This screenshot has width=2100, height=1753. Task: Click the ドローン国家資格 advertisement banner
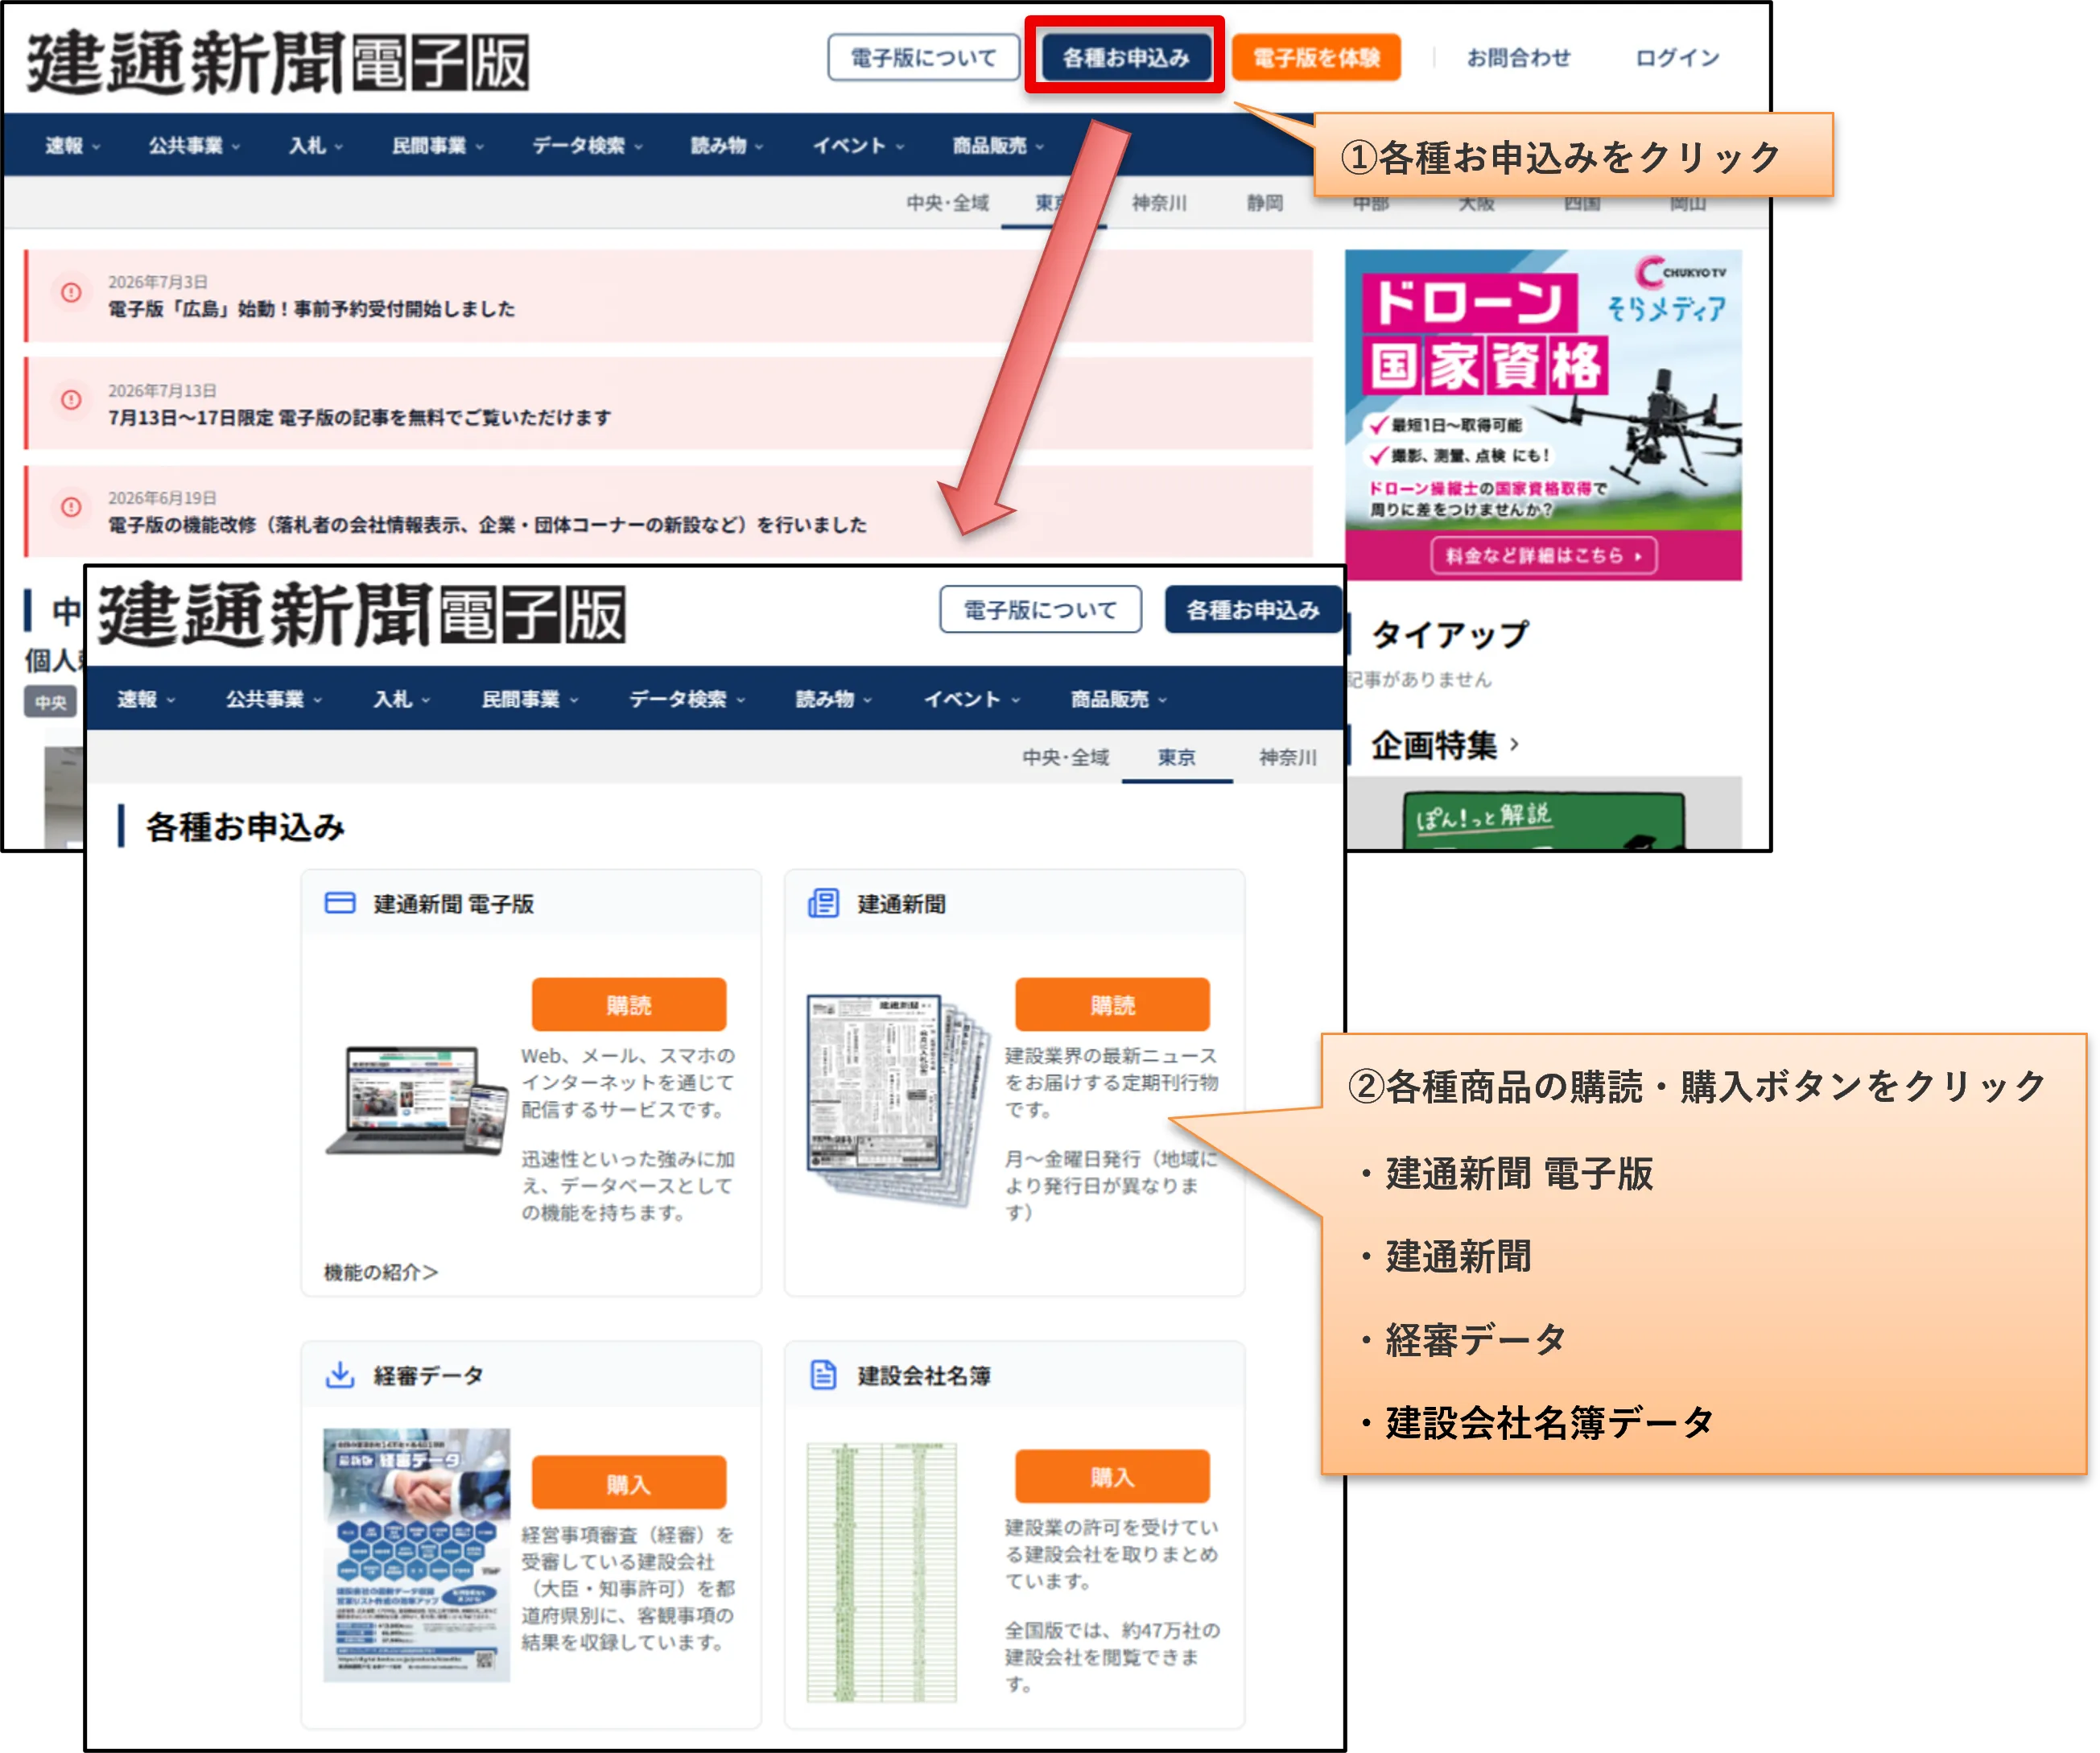tap(1542, 414)
